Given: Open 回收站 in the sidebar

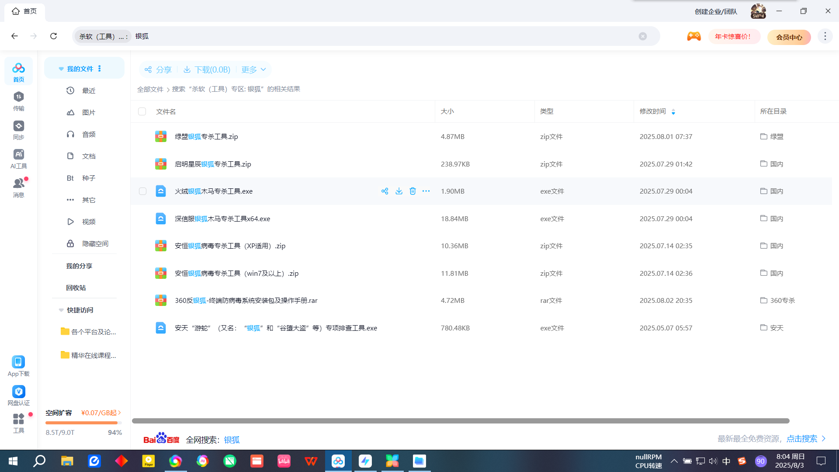Looking at the screenshot, I should coord(76,288).
